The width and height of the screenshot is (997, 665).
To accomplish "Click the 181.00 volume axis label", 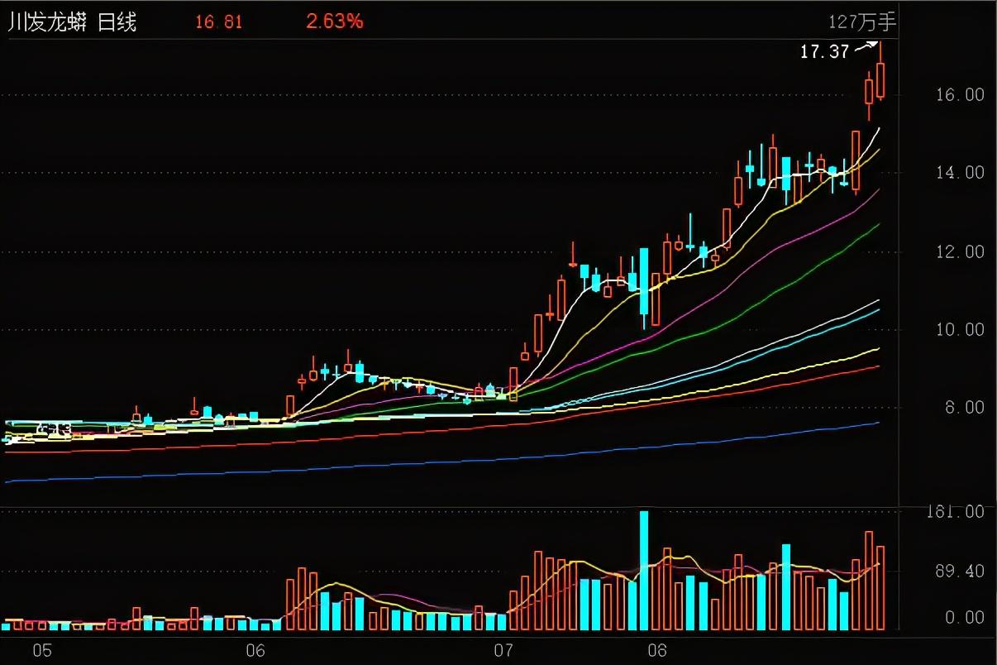I will click(956, 512).
